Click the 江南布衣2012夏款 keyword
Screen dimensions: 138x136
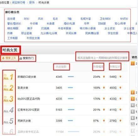coord(29,110)
